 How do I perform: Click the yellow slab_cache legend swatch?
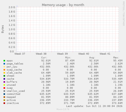tap(4, 73)
